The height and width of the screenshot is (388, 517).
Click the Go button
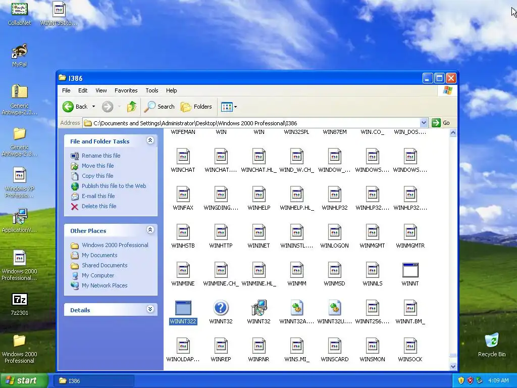click(x=441, y=123)
